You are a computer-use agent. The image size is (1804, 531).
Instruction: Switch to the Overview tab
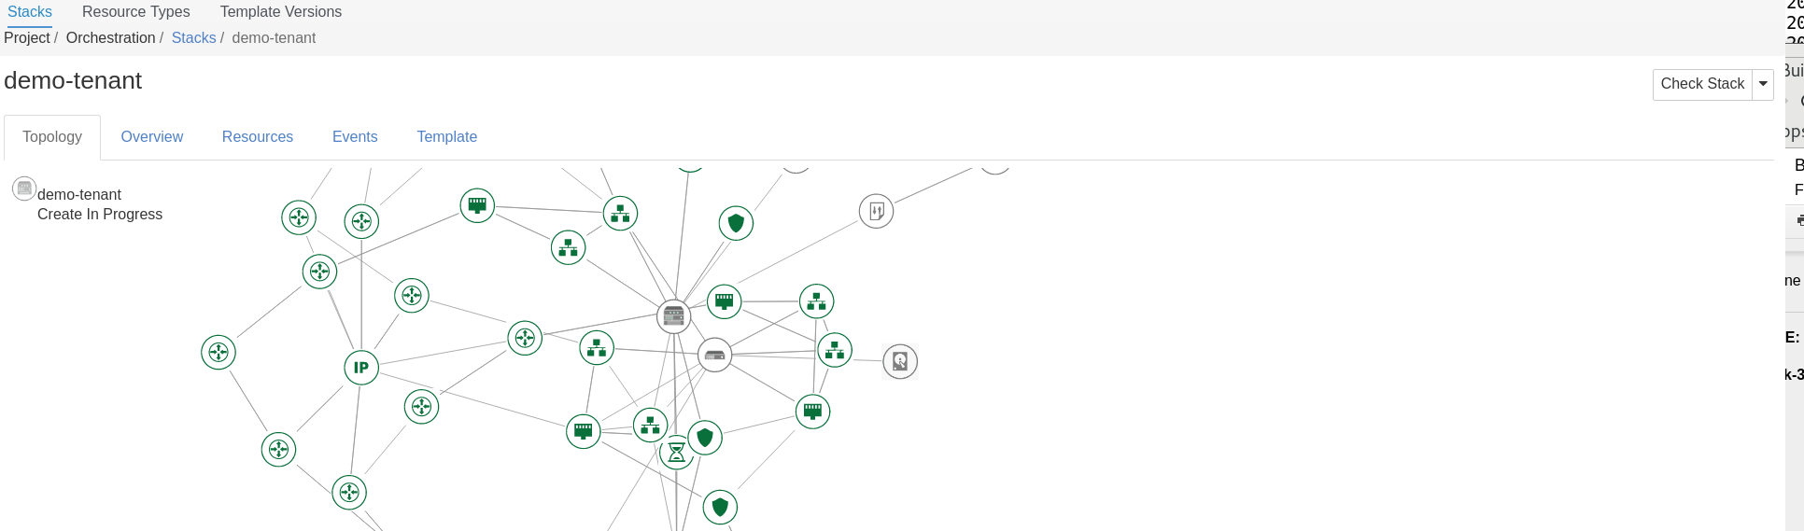pos(152,136)
